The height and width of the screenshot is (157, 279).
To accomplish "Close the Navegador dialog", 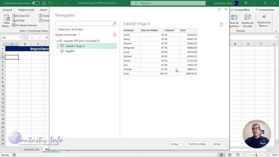I will pos(226,10).
